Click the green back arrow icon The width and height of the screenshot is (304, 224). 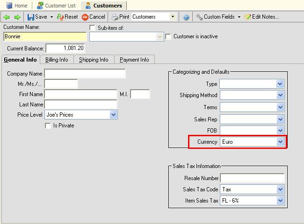[7, 17]
